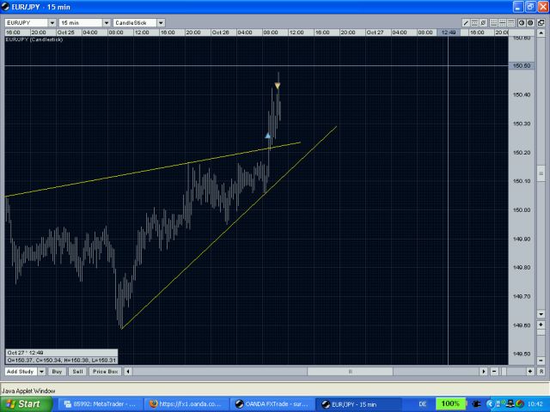This screenshot has height=412, width=550.
Task: Click the Sell button
Action: click(x=77, y=372)
